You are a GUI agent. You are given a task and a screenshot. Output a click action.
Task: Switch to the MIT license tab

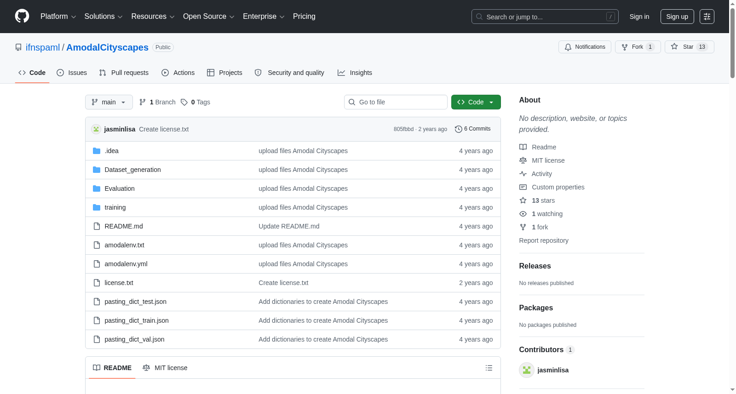tap(165, 368)
